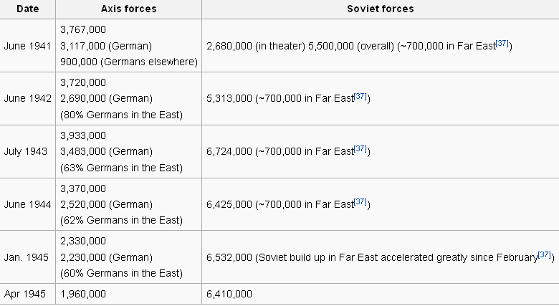
Task: Click the (80% Germans in the East) text
Action: tap(121, 115)
